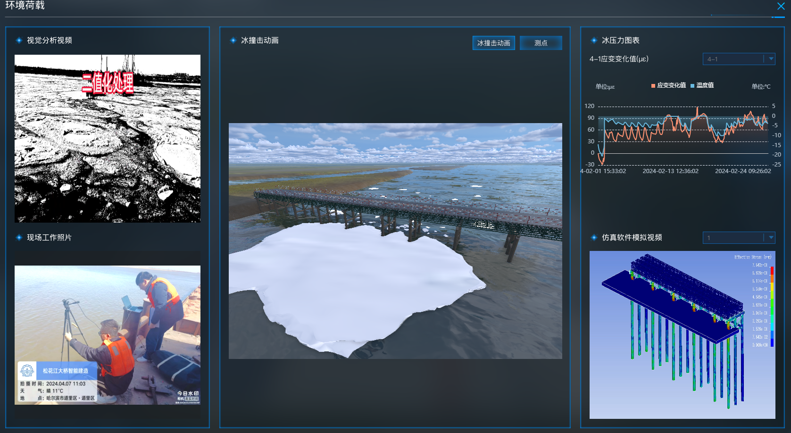Open the simulation video number dropdown
The width and height of the screenshot is (791, 433).
click(x=733, y=238)
